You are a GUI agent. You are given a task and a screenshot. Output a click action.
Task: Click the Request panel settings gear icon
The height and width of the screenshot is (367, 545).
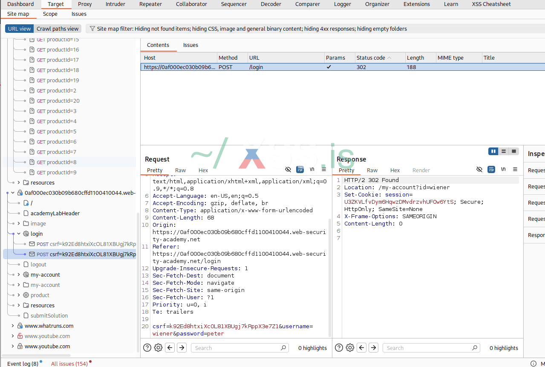158,348
